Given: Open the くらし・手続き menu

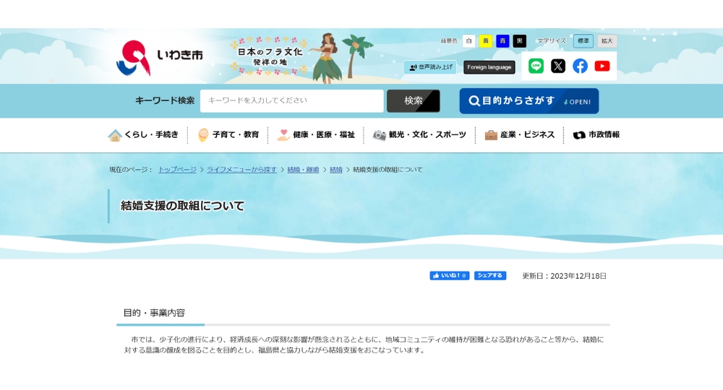Looking at the screenshot, I should 143,135.
